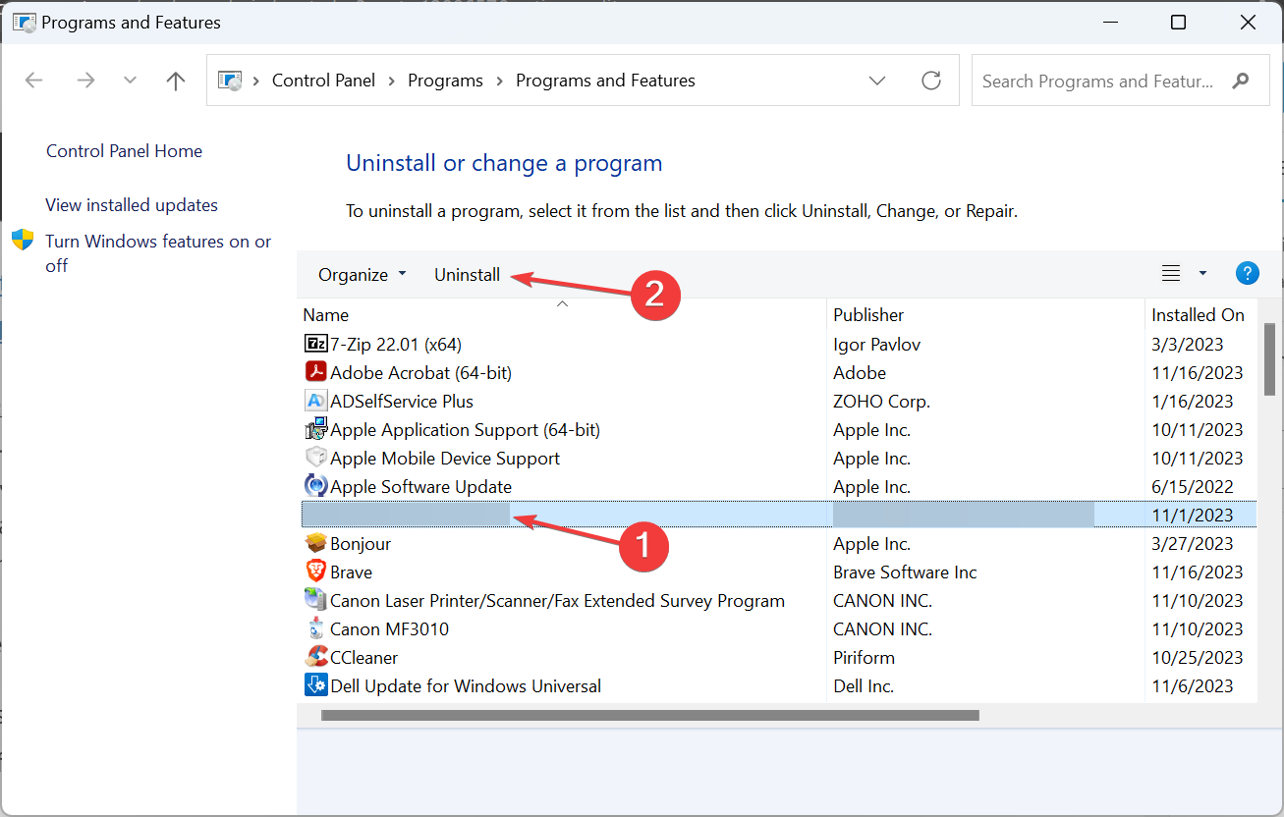Click the Apple Application Support icon
Screen dimensions: 1284x817
coord(315,430)
